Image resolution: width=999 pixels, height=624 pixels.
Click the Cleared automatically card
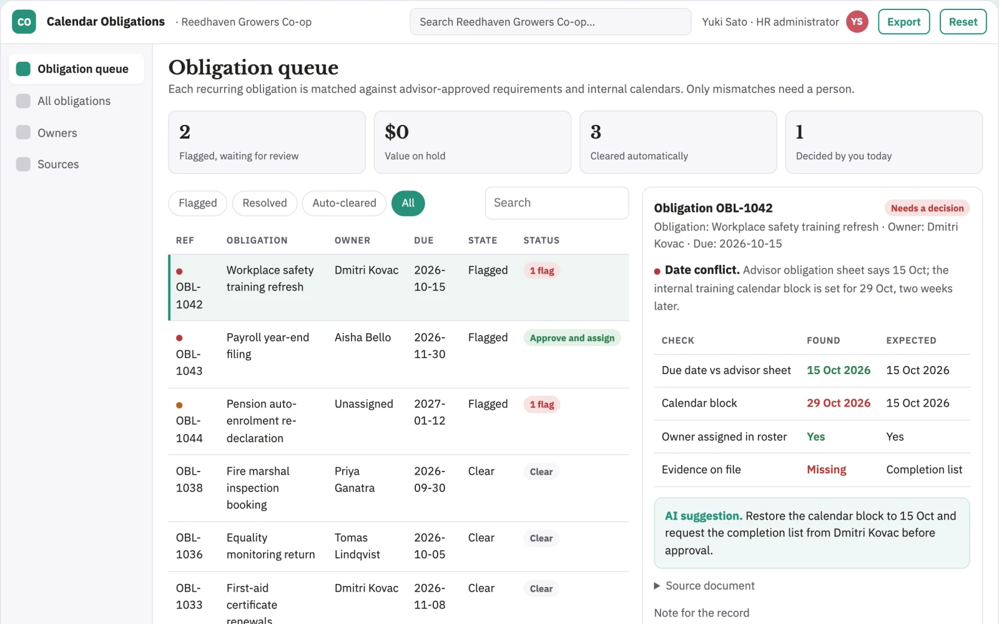pos(678,142)
